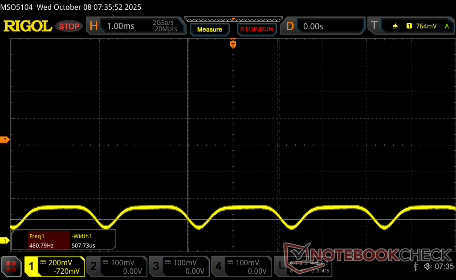Select the trigger level marker on left edge
The width and height of the screenshot is (456, 280).
(x=5, y=140)
